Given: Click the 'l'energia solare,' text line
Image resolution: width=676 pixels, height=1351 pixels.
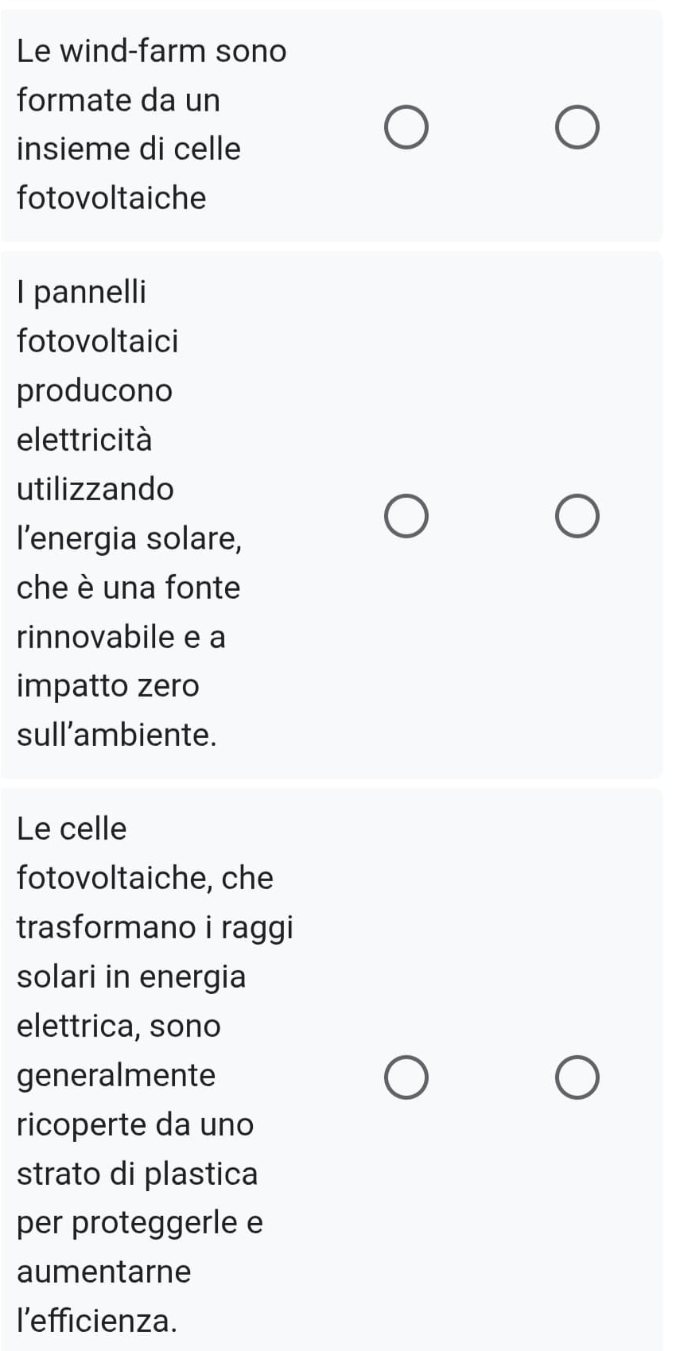Looking at the screenshot, I should tap(129, 538).
